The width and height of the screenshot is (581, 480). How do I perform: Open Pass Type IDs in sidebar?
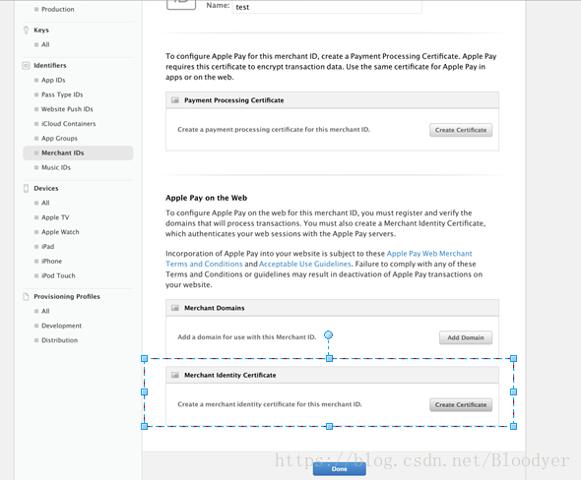point(62,94)
